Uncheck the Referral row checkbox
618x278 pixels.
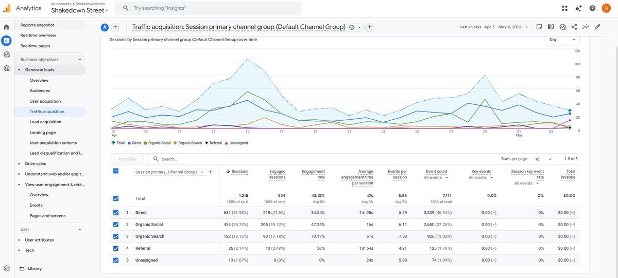(x=116, y=248)
